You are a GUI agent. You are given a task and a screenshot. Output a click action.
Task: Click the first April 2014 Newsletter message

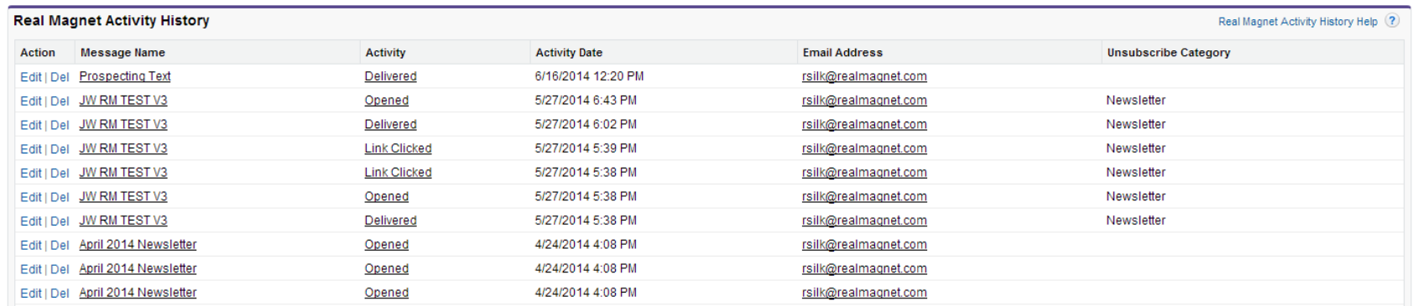tap(138, 245)
